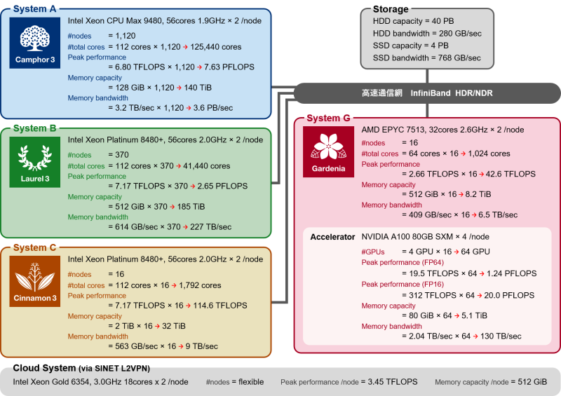561x396 pixels.
Task: Click '125,440 cores' value in System A
Action: [x=216, y=47]
